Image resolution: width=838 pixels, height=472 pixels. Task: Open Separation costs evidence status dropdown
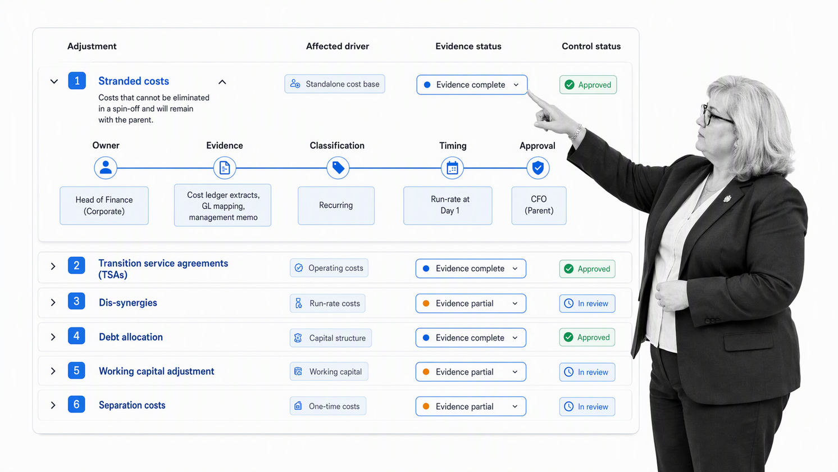click(x=471, y=406)
